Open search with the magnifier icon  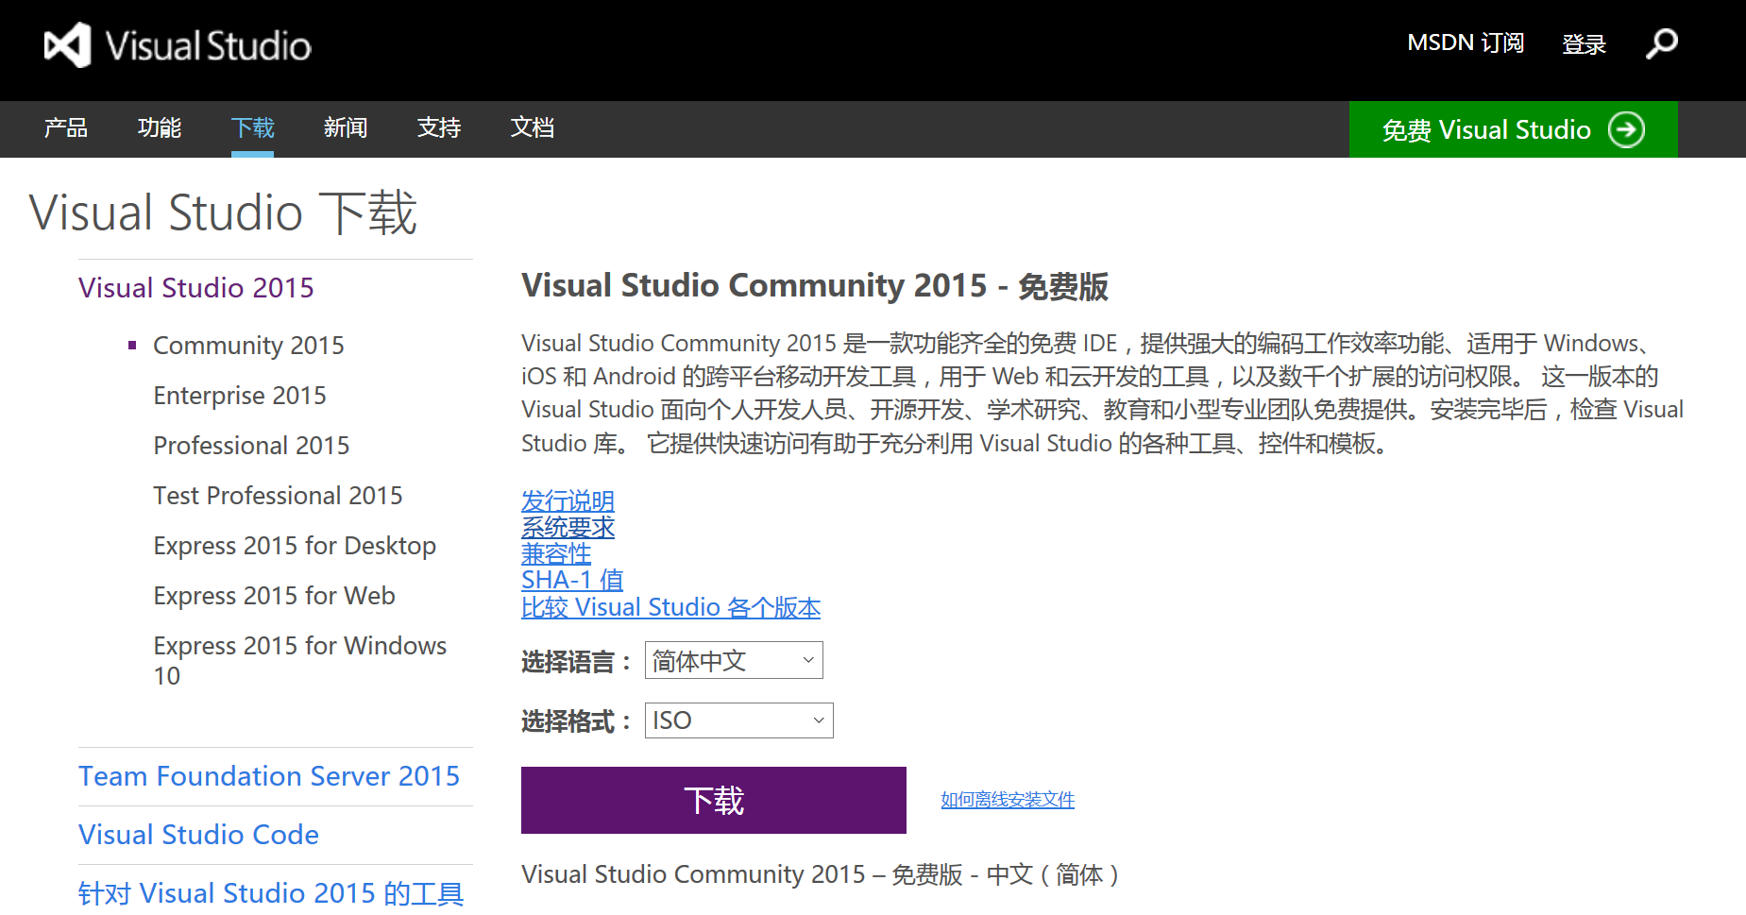click(x=1661, y=43)
